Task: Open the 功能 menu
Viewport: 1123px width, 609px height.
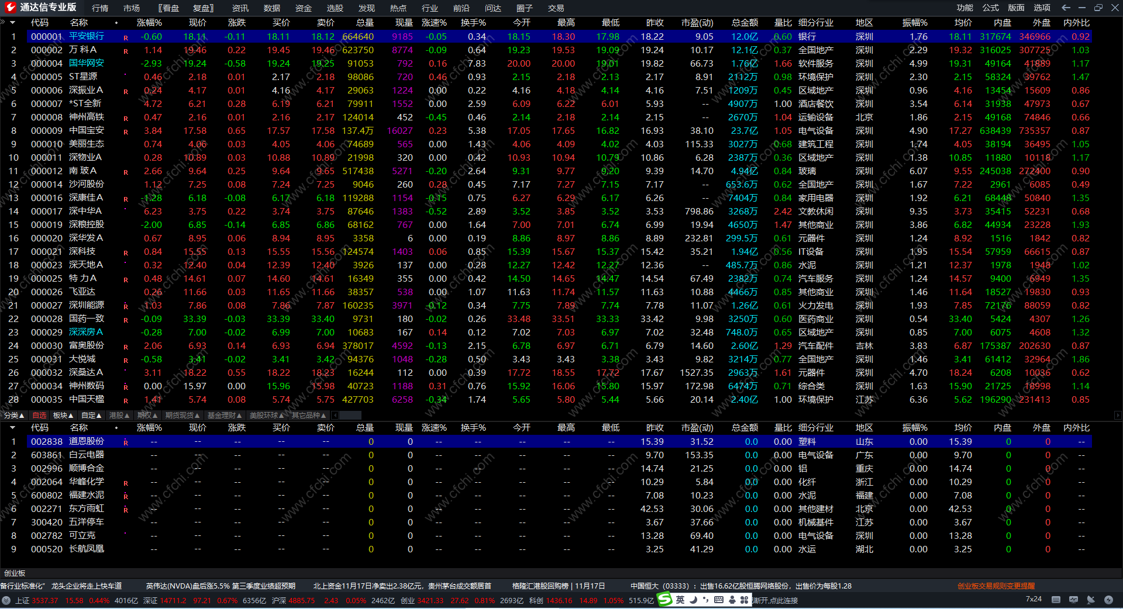Action: (965, 8)
